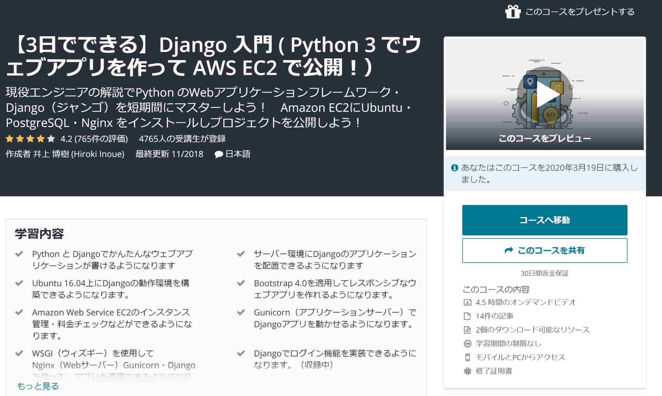Click checkmark beside WSGI（ウィズギー） item
Viewport: 662px width, 396px height.
click(x=19, y=353)
